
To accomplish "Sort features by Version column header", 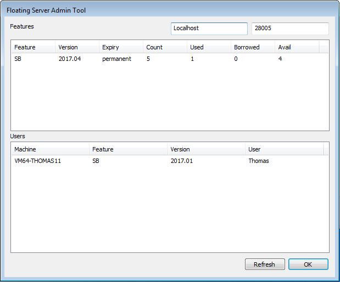I will point(76,47).
